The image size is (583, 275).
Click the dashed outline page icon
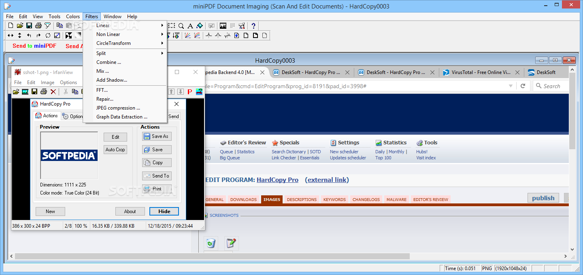coord(265,35)
